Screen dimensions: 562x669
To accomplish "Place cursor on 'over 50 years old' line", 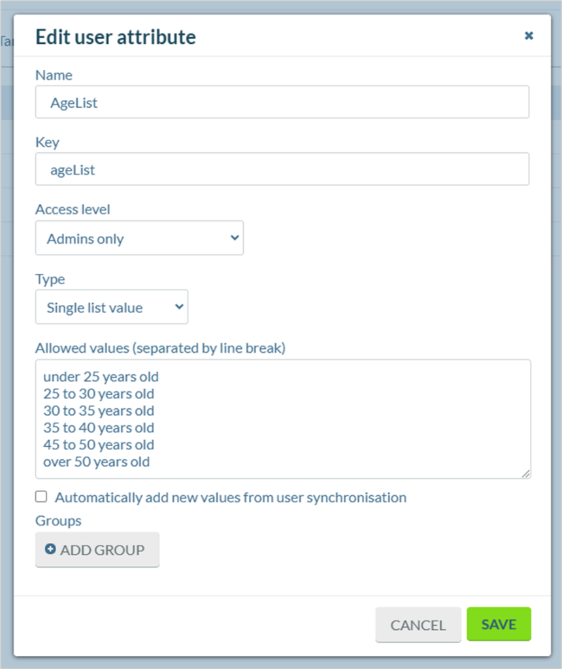I will coord(97,462).
